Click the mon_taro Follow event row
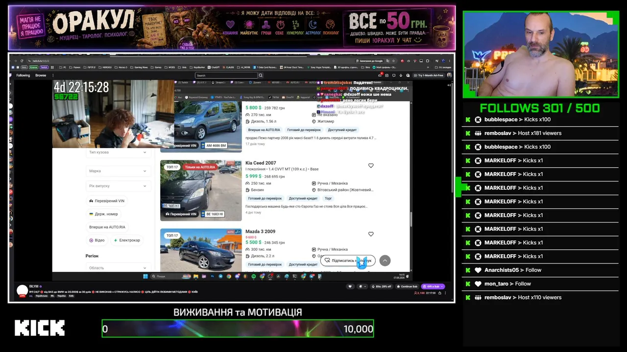Viewport: 627px width, 352px height. [x=540, y=284]
